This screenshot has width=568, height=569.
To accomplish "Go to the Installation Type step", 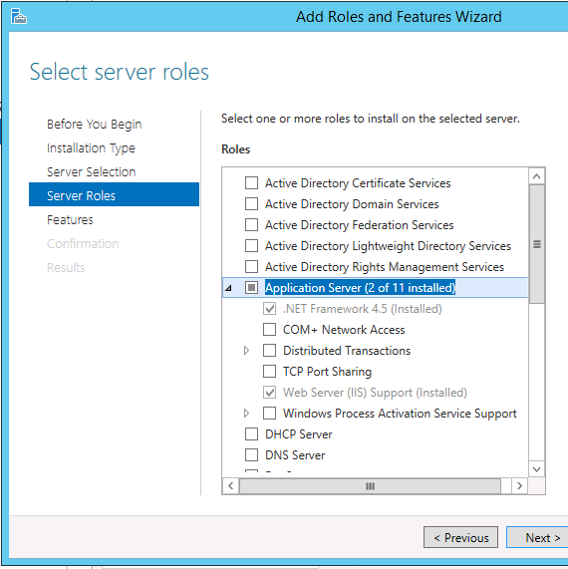I will coord(91,148).
